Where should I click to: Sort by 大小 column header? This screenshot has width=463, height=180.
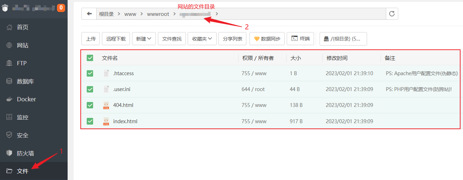pos(296,58)
